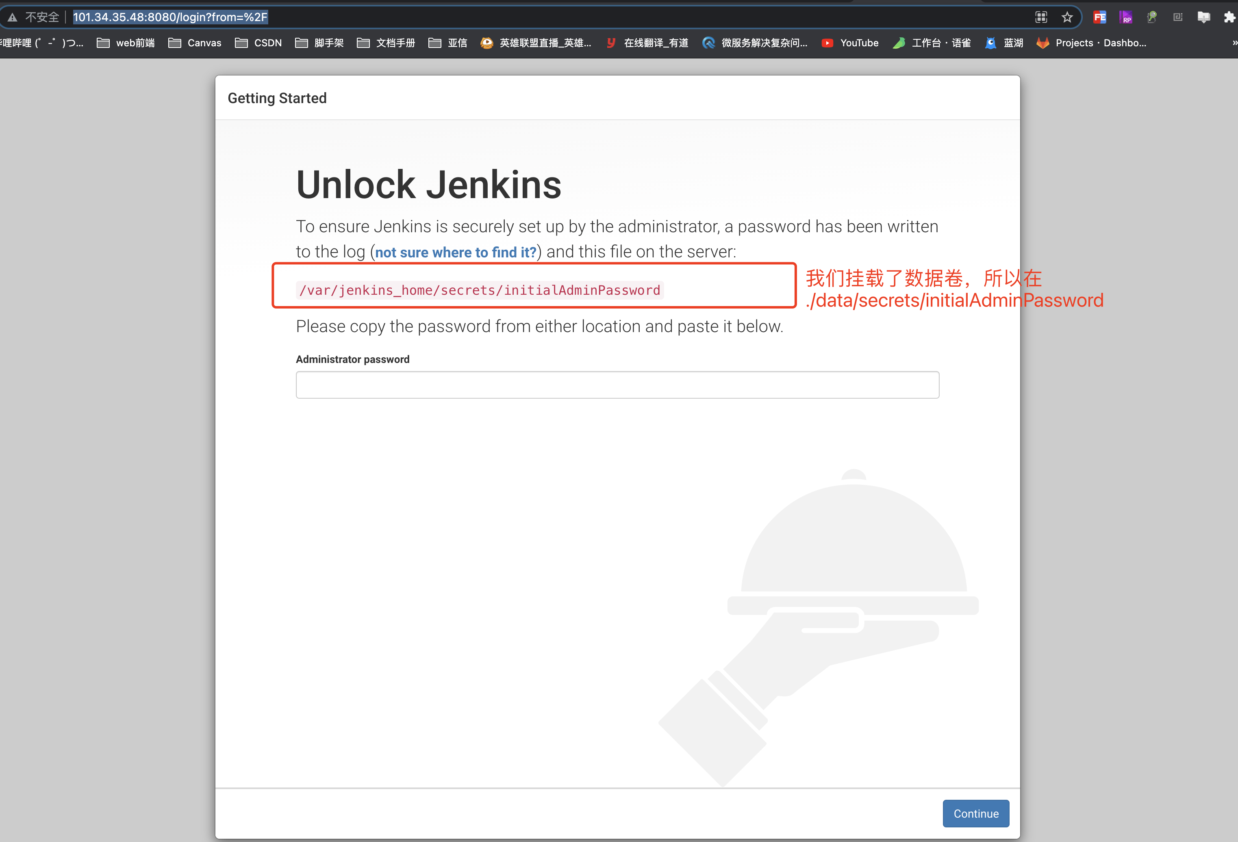
Task: Open the green magnifier extension icon
Action: click(x=1152, y=17)
